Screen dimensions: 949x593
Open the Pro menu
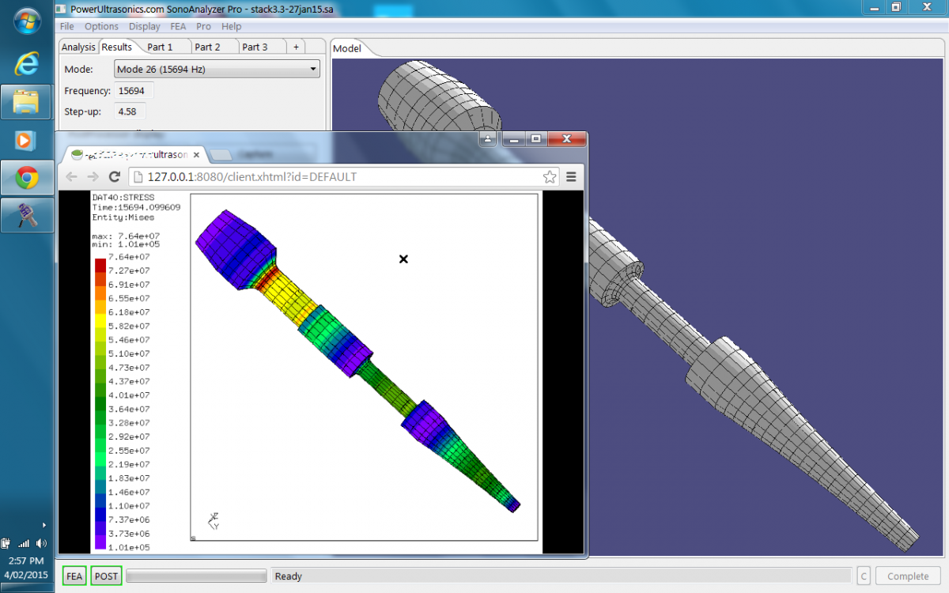pyautogui.click(x=203, y=26)
